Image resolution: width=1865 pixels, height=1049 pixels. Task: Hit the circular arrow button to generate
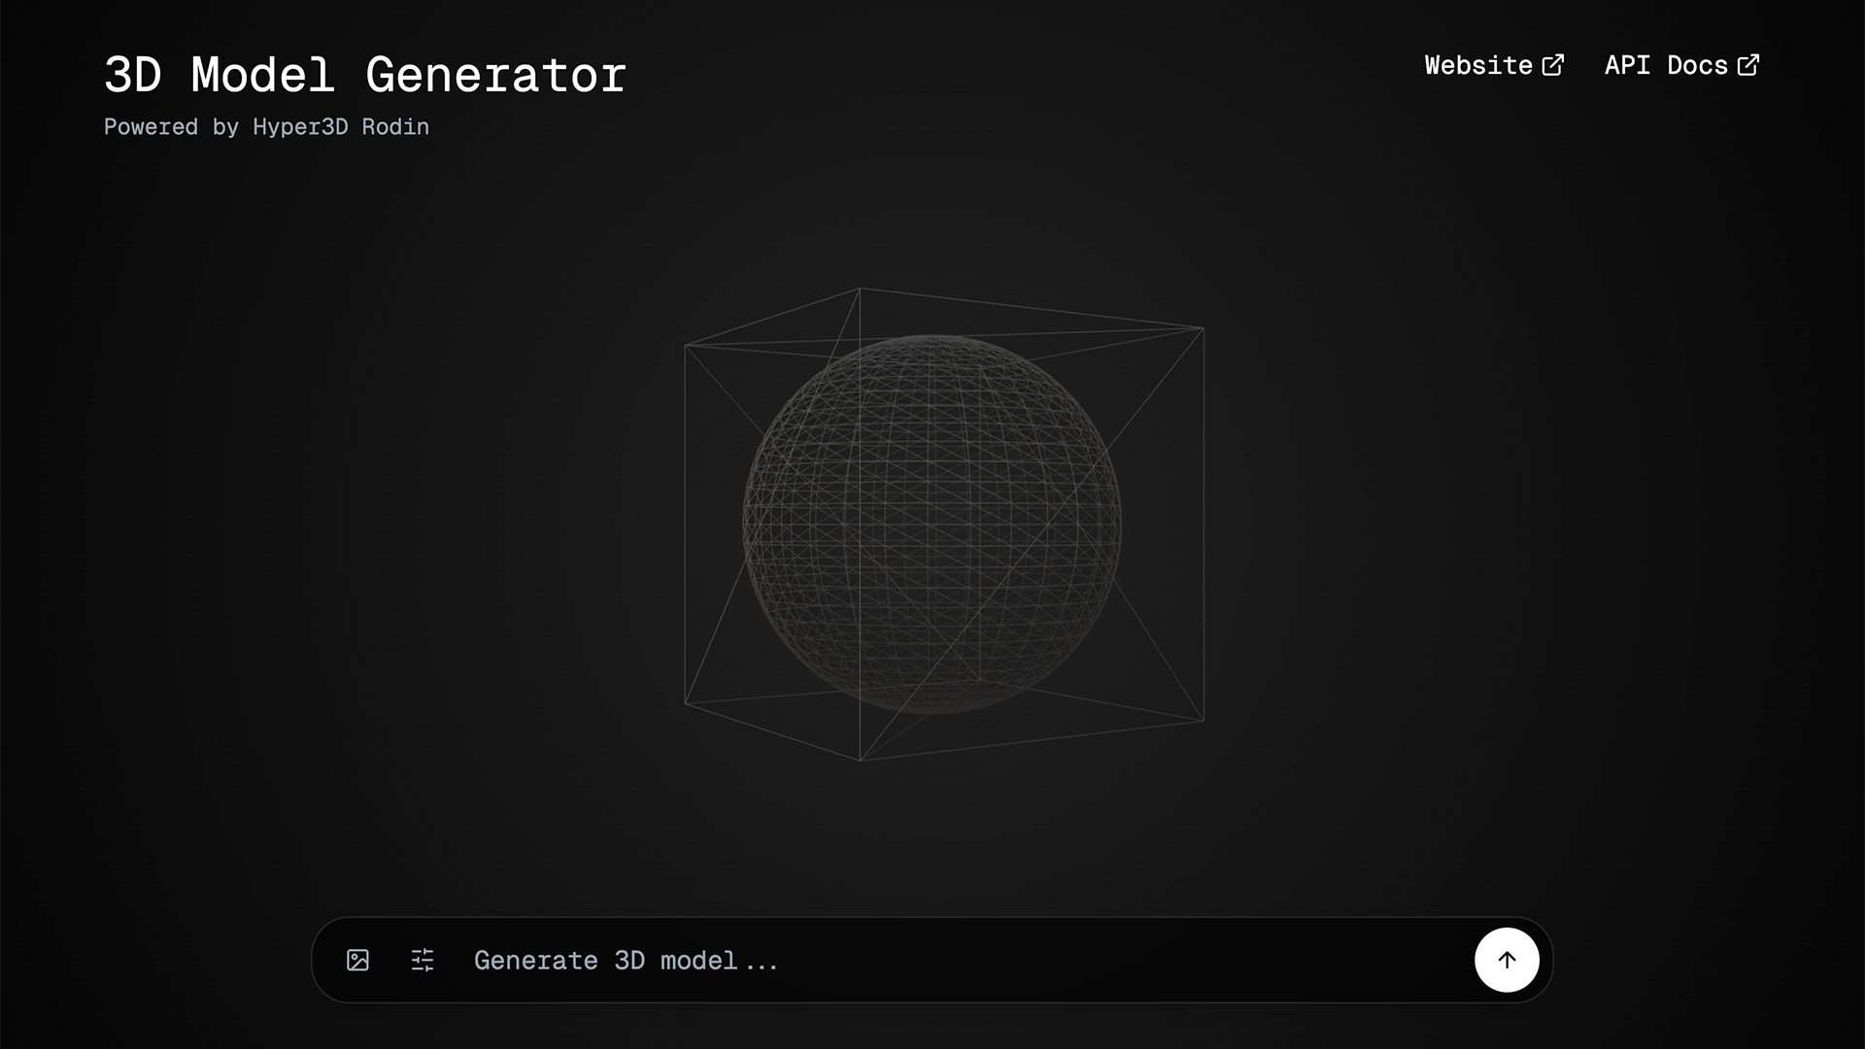1507,960
